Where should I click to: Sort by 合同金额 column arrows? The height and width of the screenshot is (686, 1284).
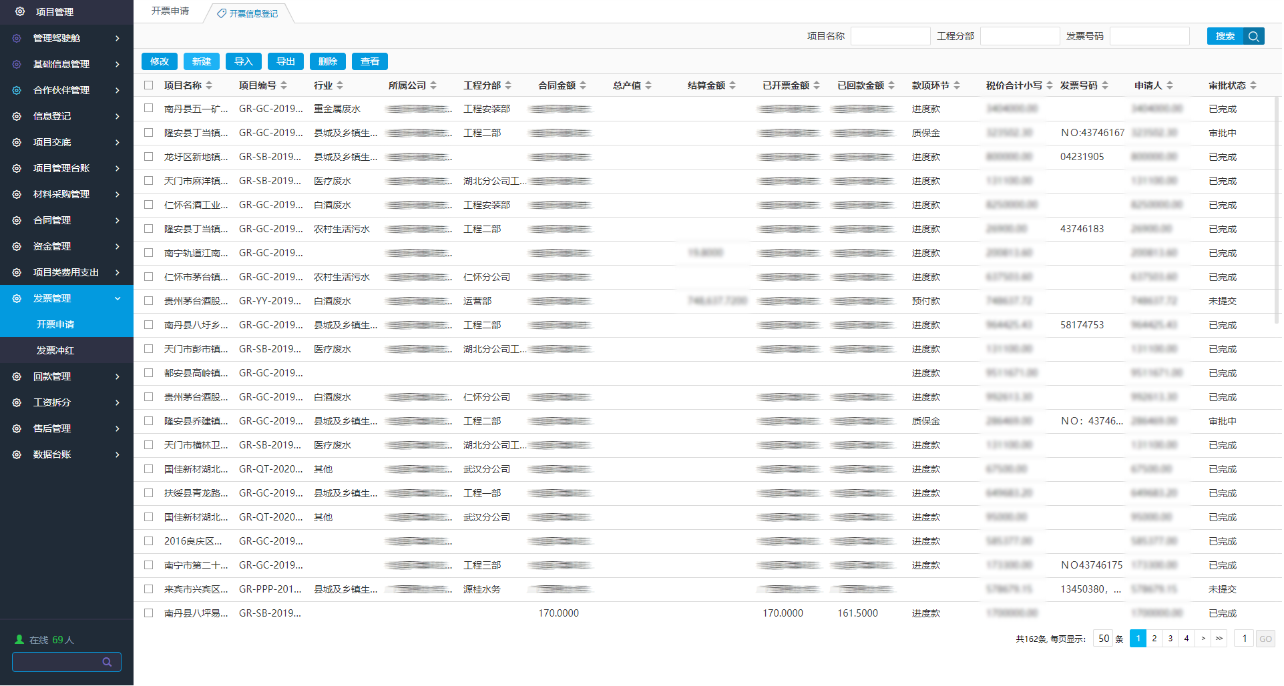tap(583, 85)
